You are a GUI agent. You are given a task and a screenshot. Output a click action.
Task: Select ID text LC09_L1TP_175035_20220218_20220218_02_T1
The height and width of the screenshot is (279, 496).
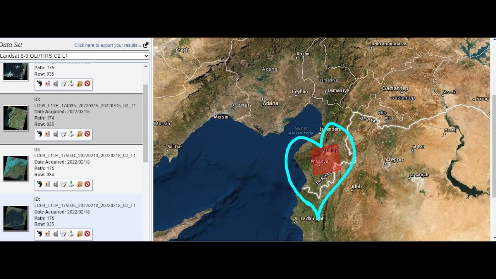pos(85,205)
